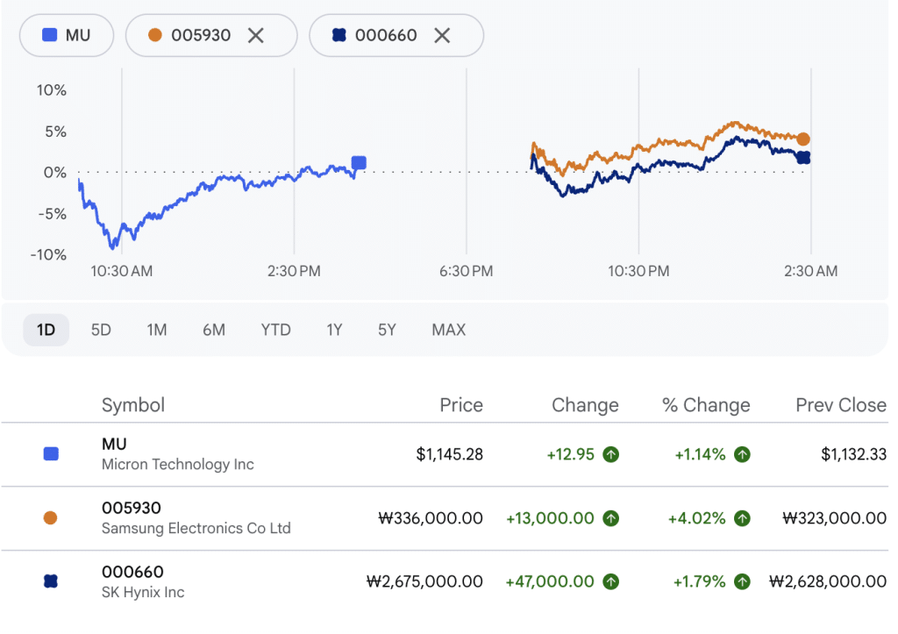Switch to the 1M time range
This screenshot has height=634, width=898.
[156, 330]
